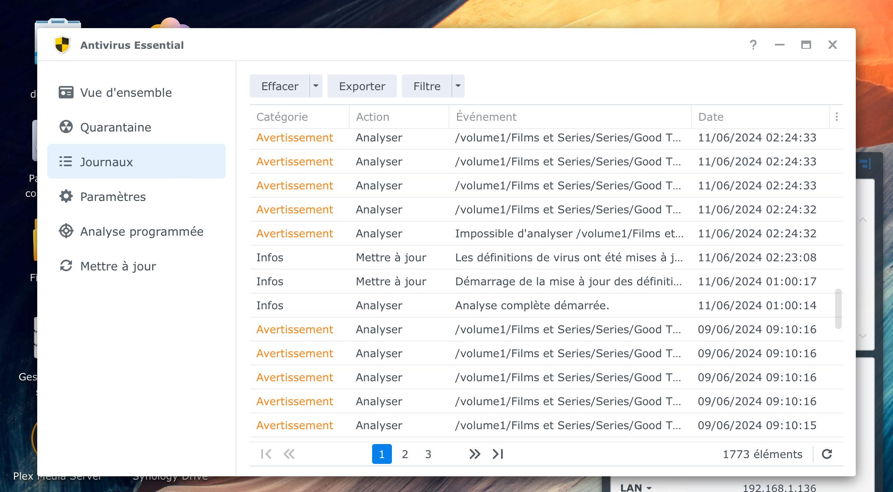Open Paramètres in the sidebar
This screenshot has height=492, width=893.
(113, 197)
